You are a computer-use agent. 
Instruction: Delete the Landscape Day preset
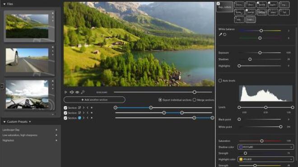click(56, 130)
